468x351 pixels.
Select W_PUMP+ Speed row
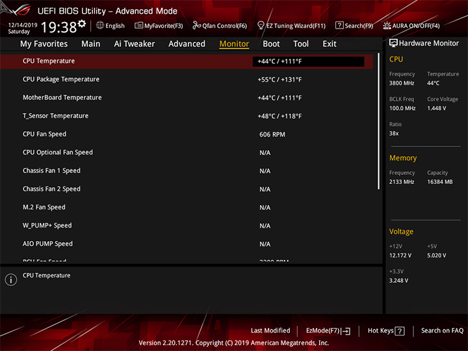click(187, 226)
